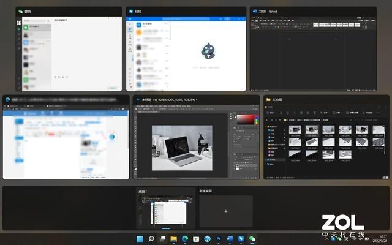The height and width of the screenshot is (245, 392).
Task: Click the styles gallery in the Word ribbon
Action: pos(336,24)
